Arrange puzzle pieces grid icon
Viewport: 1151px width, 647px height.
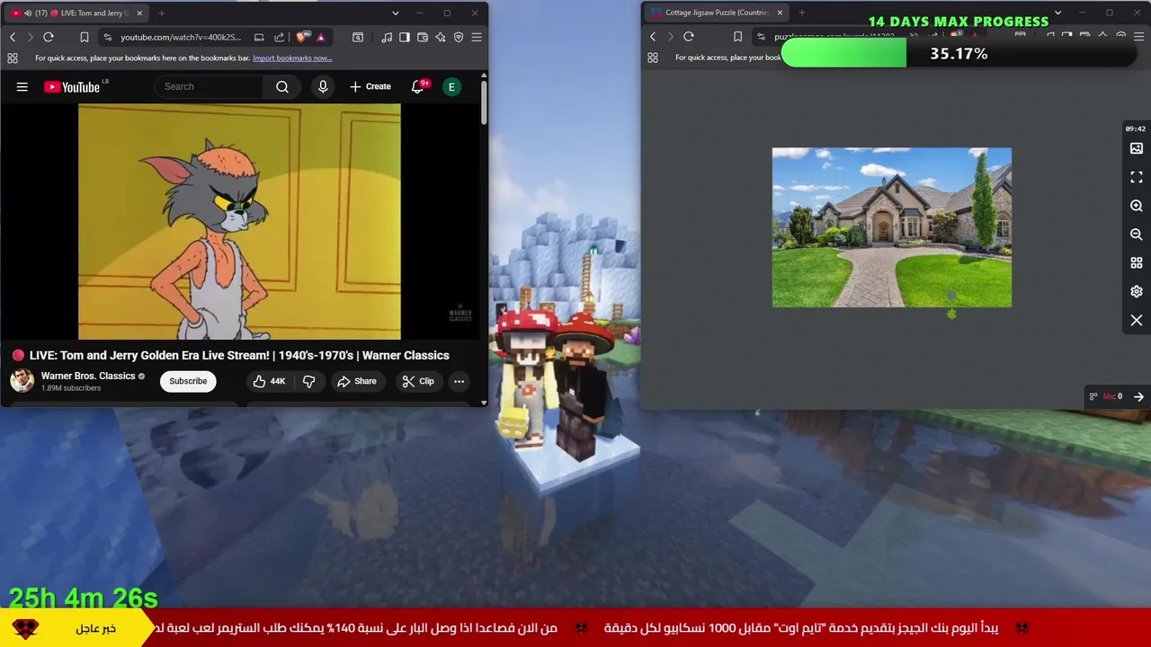tap(1137, 263)
